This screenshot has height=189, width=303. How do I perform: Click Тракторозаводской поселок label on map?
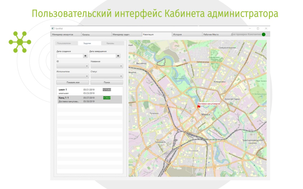(x=252, y=142)
